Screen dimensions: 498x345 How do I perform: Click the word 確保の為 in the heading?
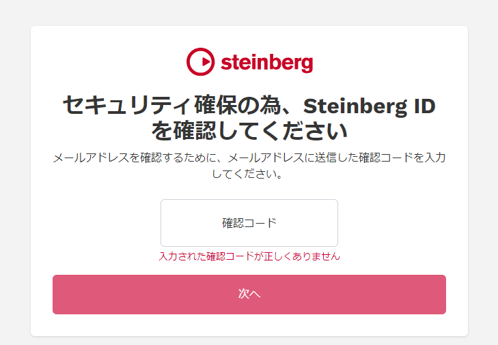click(x=238, y=106)
